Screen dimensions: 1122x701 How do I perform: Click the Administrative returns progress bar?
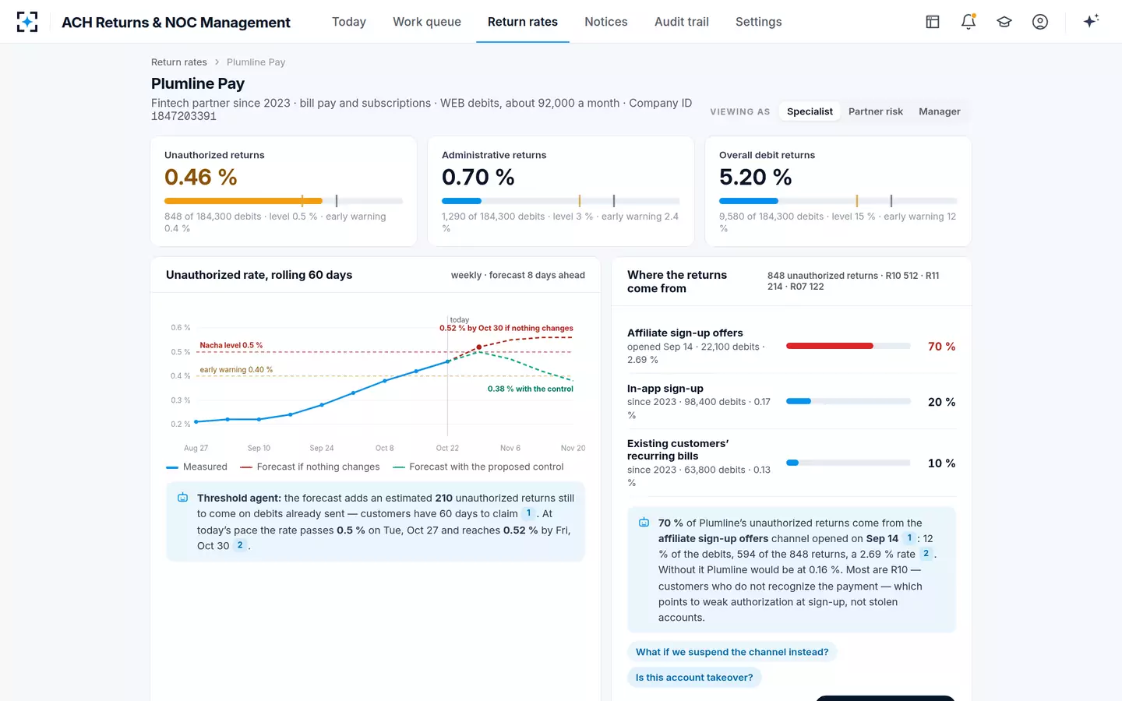coord(561,201)
